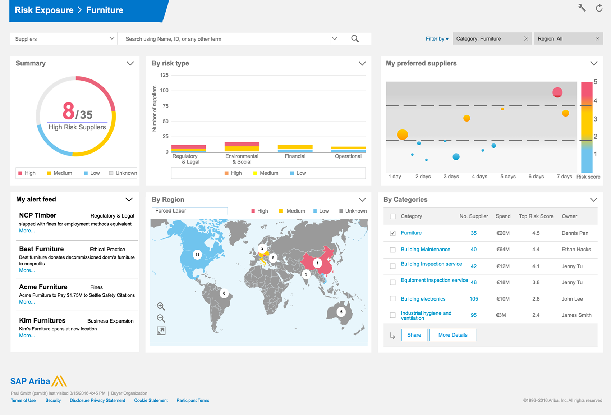Image resolution: width=611 pixels, height=415 pixels.
Task: Open More link under NCP Timber alert
Action: tap(27, 231)
